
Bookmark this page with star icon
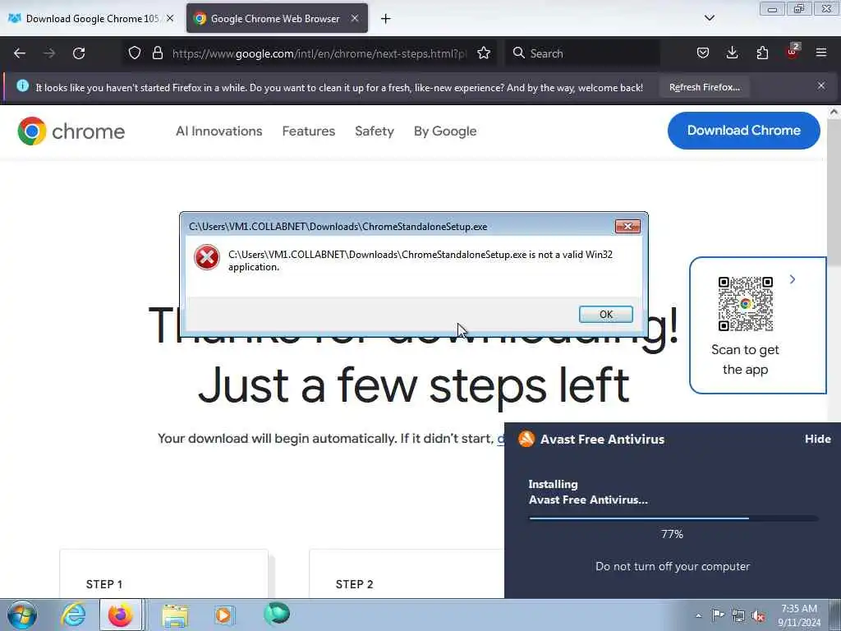(x=484, y=53)
